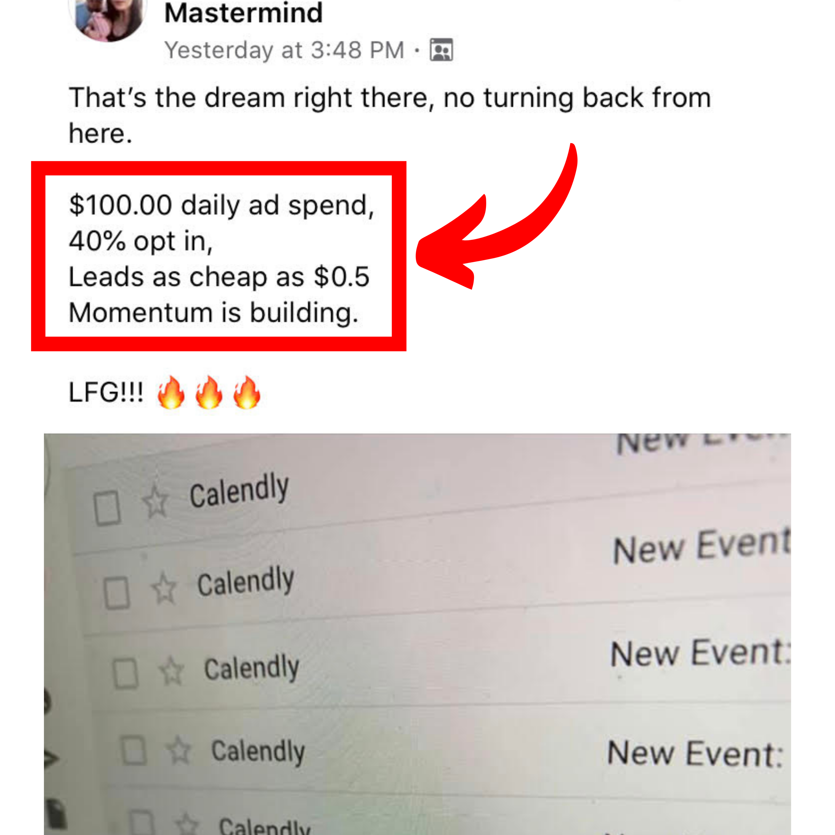
Task: Click the red curved arrow graphic
Action: [x=497, y=216]
